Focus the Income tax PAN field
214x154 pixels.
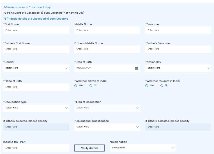[36, 148]
